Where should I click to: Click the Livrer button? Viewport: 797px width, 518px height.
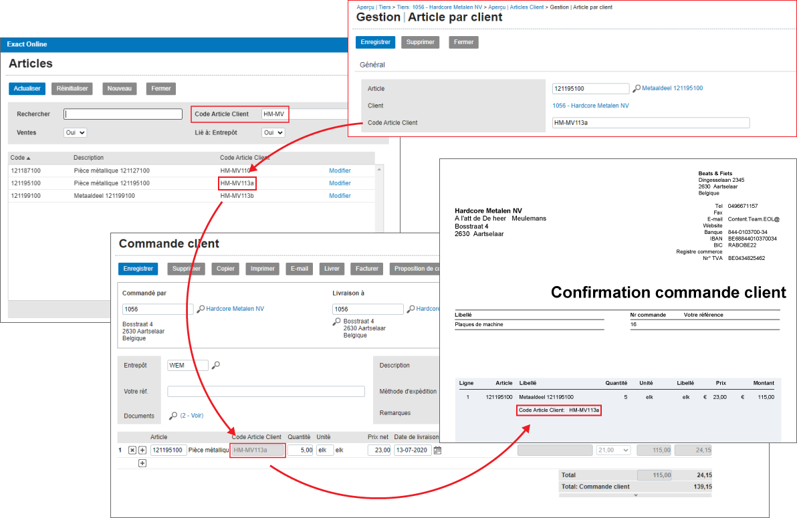332,269
